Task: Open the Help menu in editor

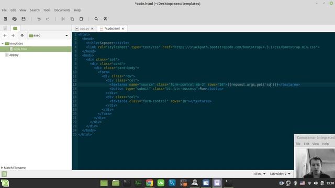Action: click(77, 10)
